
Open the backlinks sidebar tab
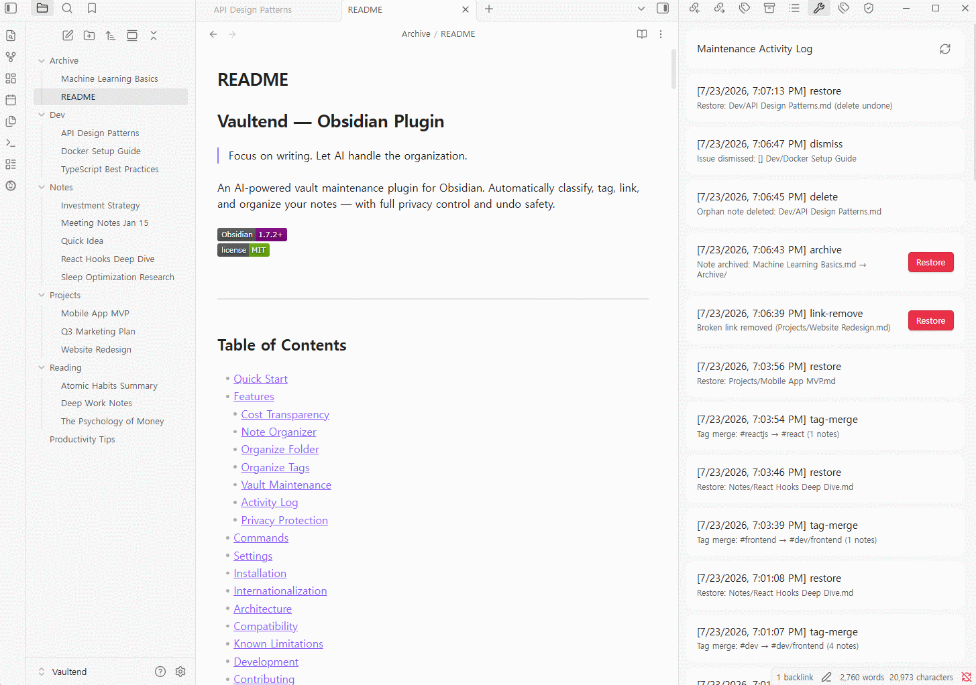(x=694, y=8)
